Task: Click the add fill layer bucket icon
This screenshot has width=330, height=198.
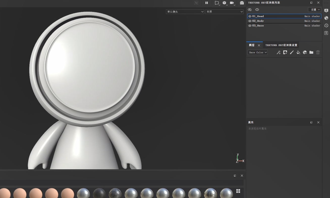Action: click(298, 52)
